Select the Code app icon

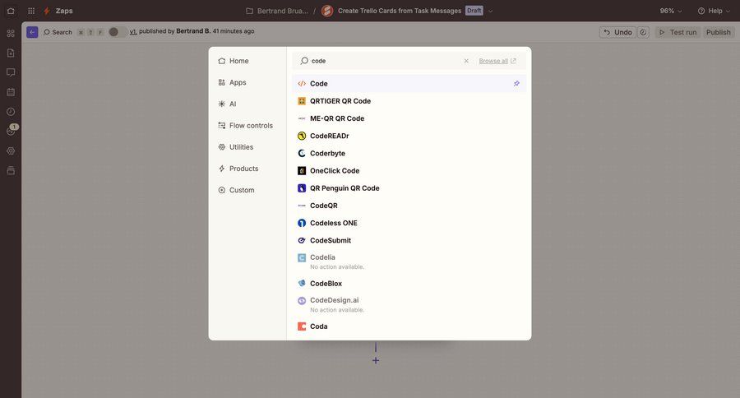tap(302, 84)
